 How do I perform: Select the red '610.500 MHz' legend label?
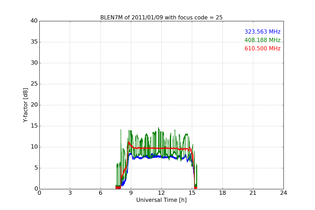(262, 49)
